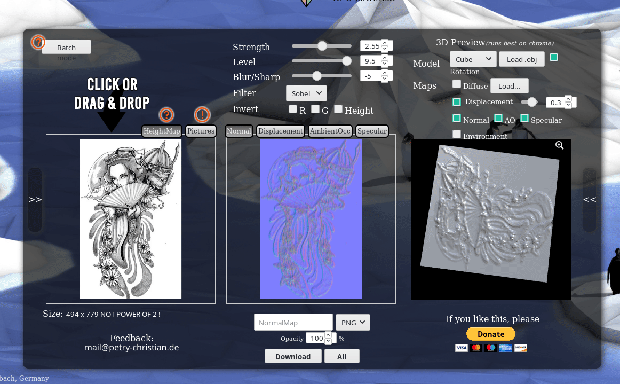Click the Visa payment icon
This screenshot has height=384, width=620.
coord(461,348)
